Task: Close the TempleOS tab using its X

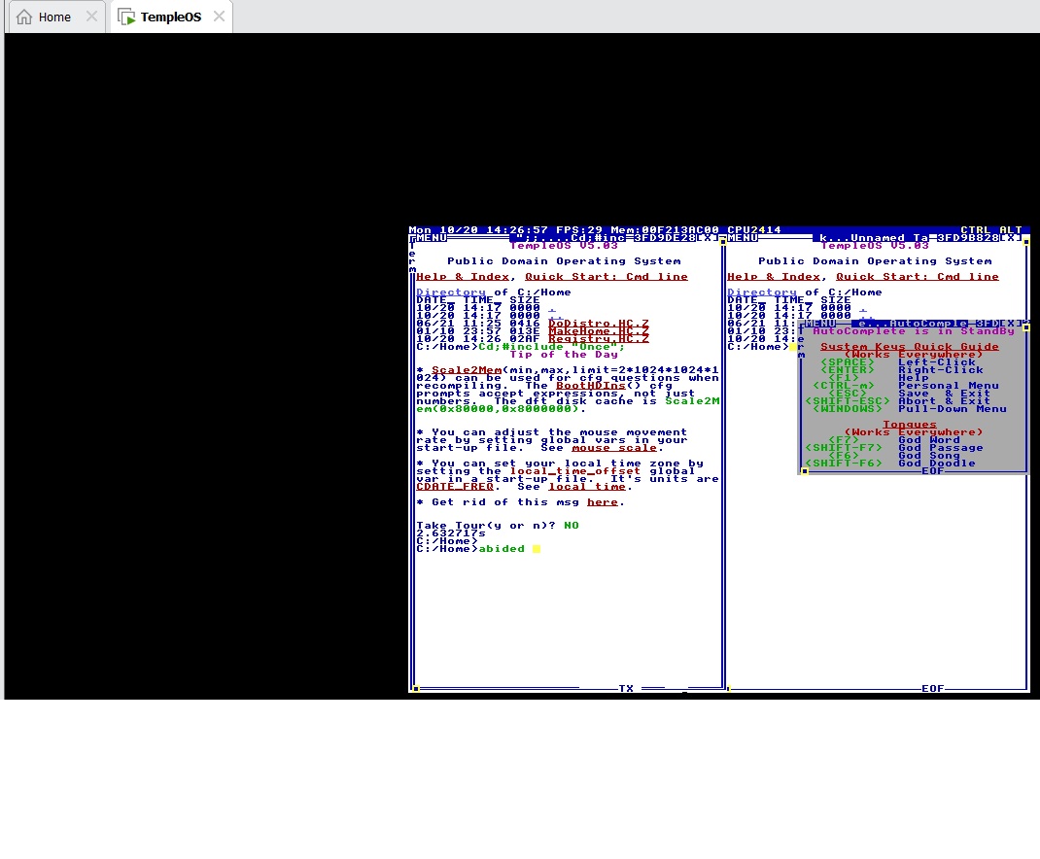Action: click(x=219, y=17)
